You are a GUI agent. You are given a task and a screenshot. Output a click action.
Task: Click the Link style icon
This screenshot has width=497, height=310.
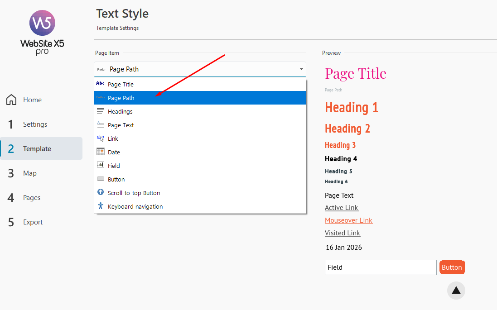click(101, 138)
